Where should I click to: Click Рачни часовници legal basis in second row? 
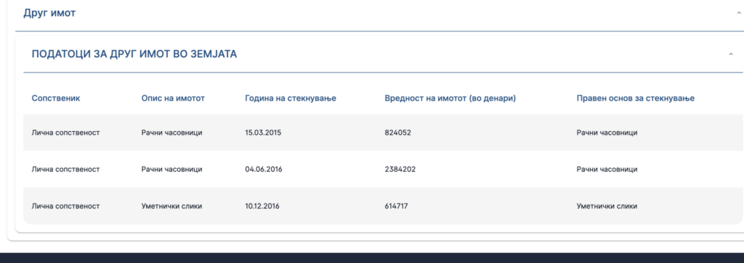pyautogui.click(x=607, y=169)
